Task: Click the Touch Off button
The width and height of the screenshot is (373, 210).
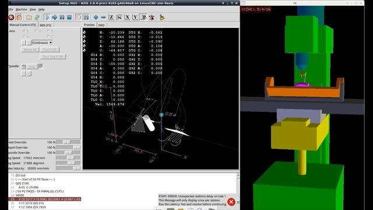Action: tap(50, 50)
